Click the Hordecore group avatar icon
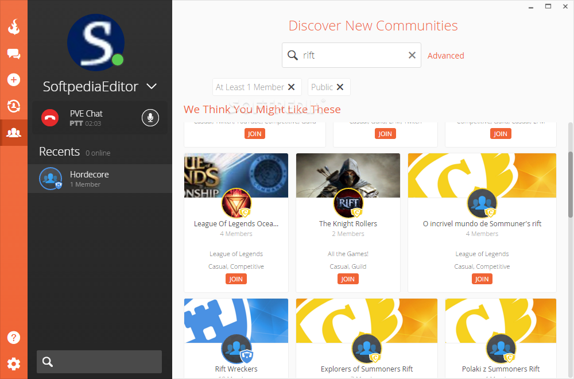 tap(51, 179)
